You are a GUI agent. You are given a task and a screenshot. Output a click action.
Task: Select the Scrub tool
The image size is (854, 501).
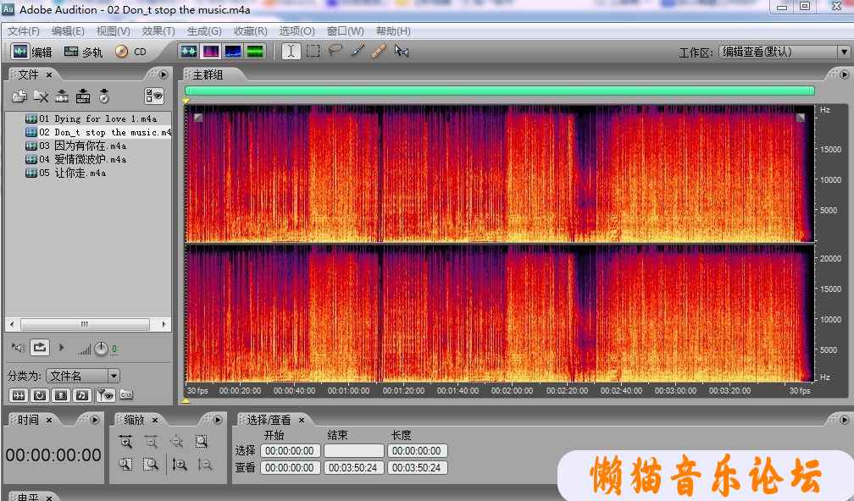click(402, 51)
